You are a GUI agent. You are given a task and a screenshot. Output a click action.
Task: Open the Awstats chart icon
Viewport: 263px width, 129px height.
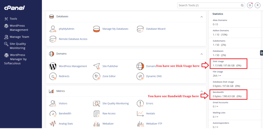point(140,113)
